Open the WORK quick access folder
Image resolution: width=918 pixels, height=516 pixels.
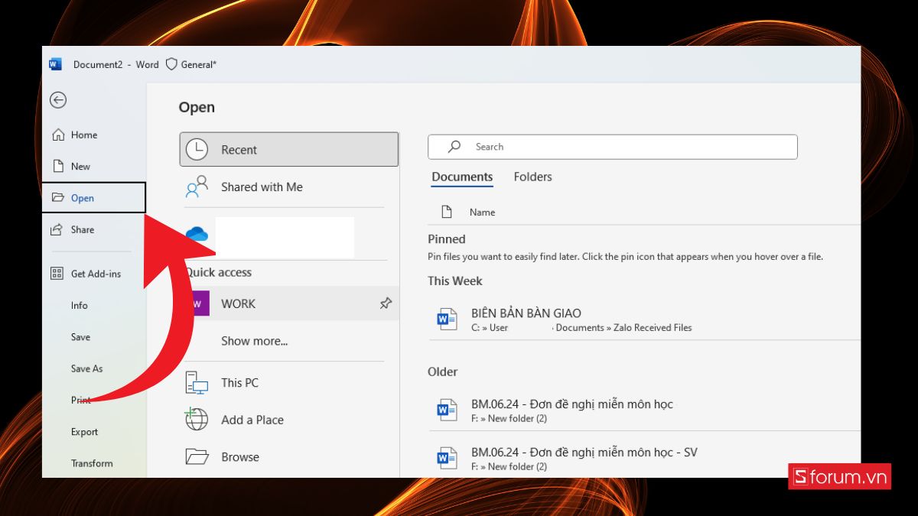pos(289,303)
